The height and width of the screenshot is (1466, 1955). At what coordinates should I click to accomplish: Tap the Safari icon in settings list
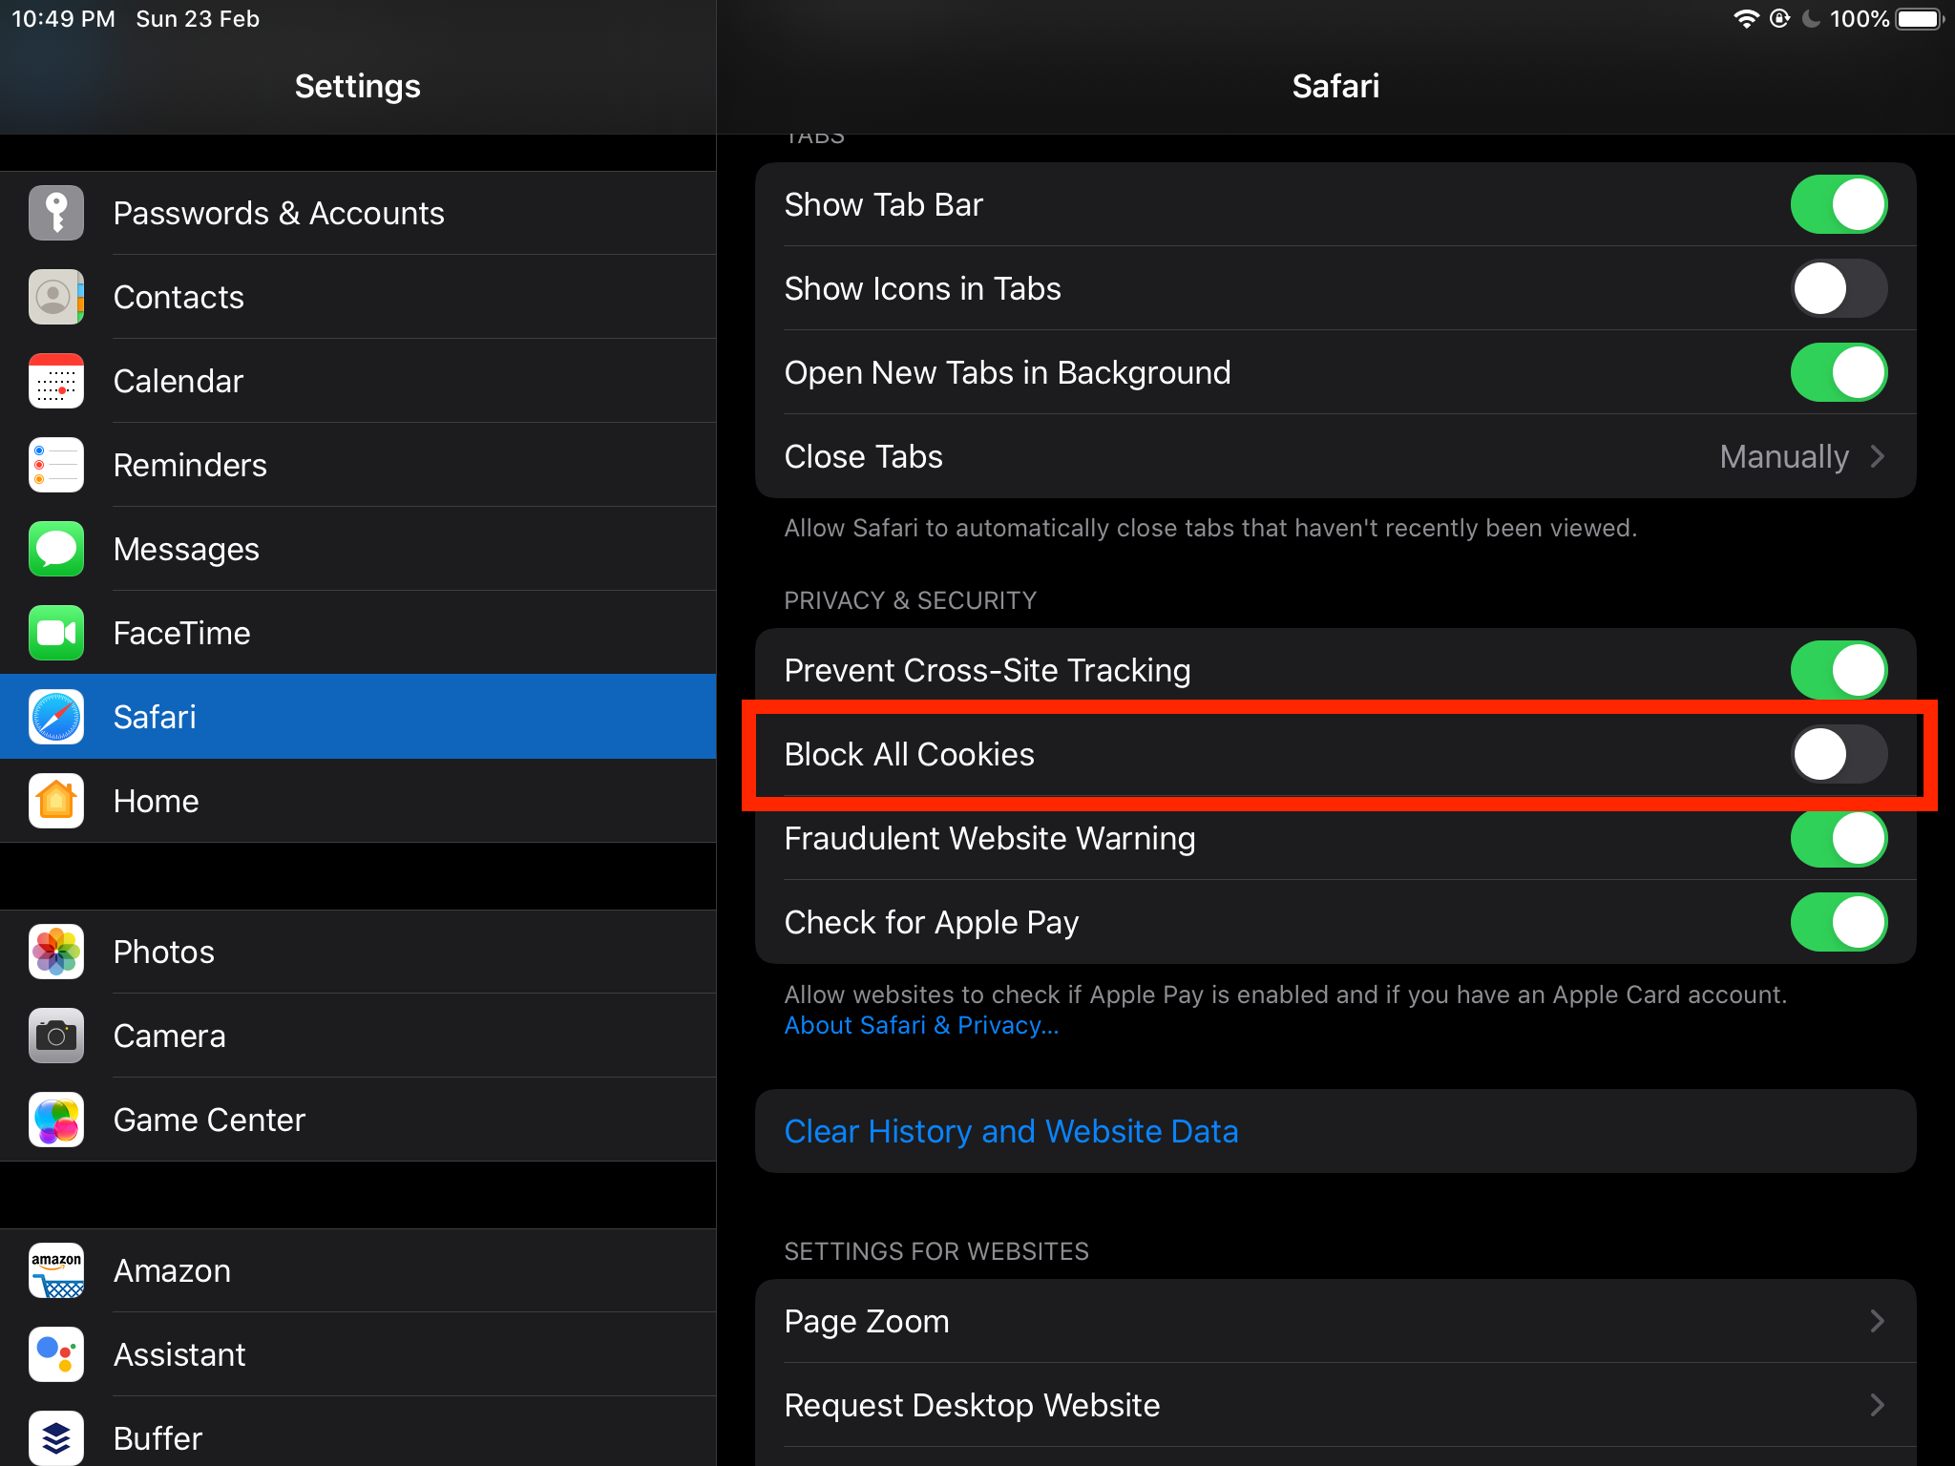pyautogui.click(x=57, y=715)
